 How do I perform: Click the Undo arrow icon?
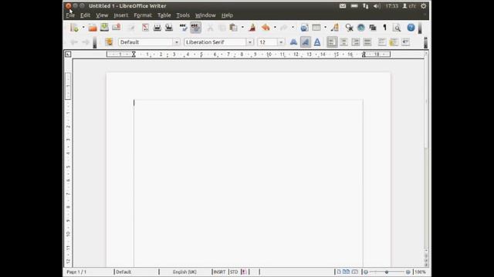tap(266, 28)
